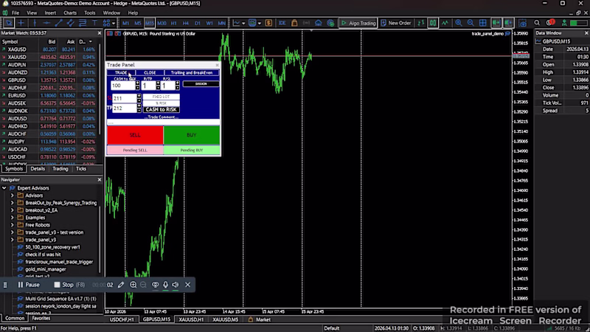Select the CASH to RISK mode button

161,109
